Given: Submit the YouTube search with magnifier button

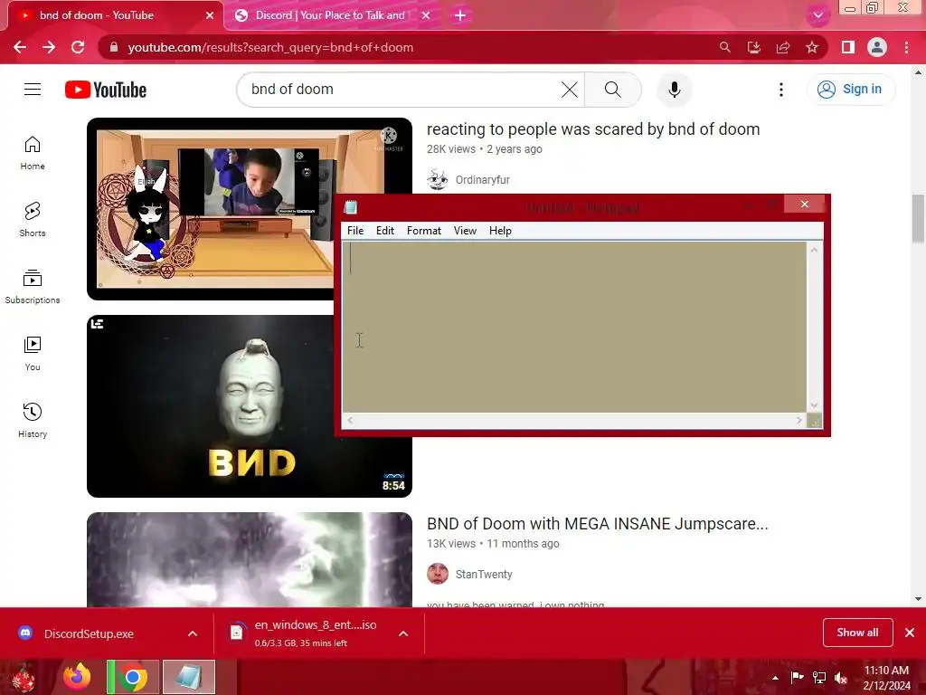Looking at the screenshot, I should [x=613, y=90].
